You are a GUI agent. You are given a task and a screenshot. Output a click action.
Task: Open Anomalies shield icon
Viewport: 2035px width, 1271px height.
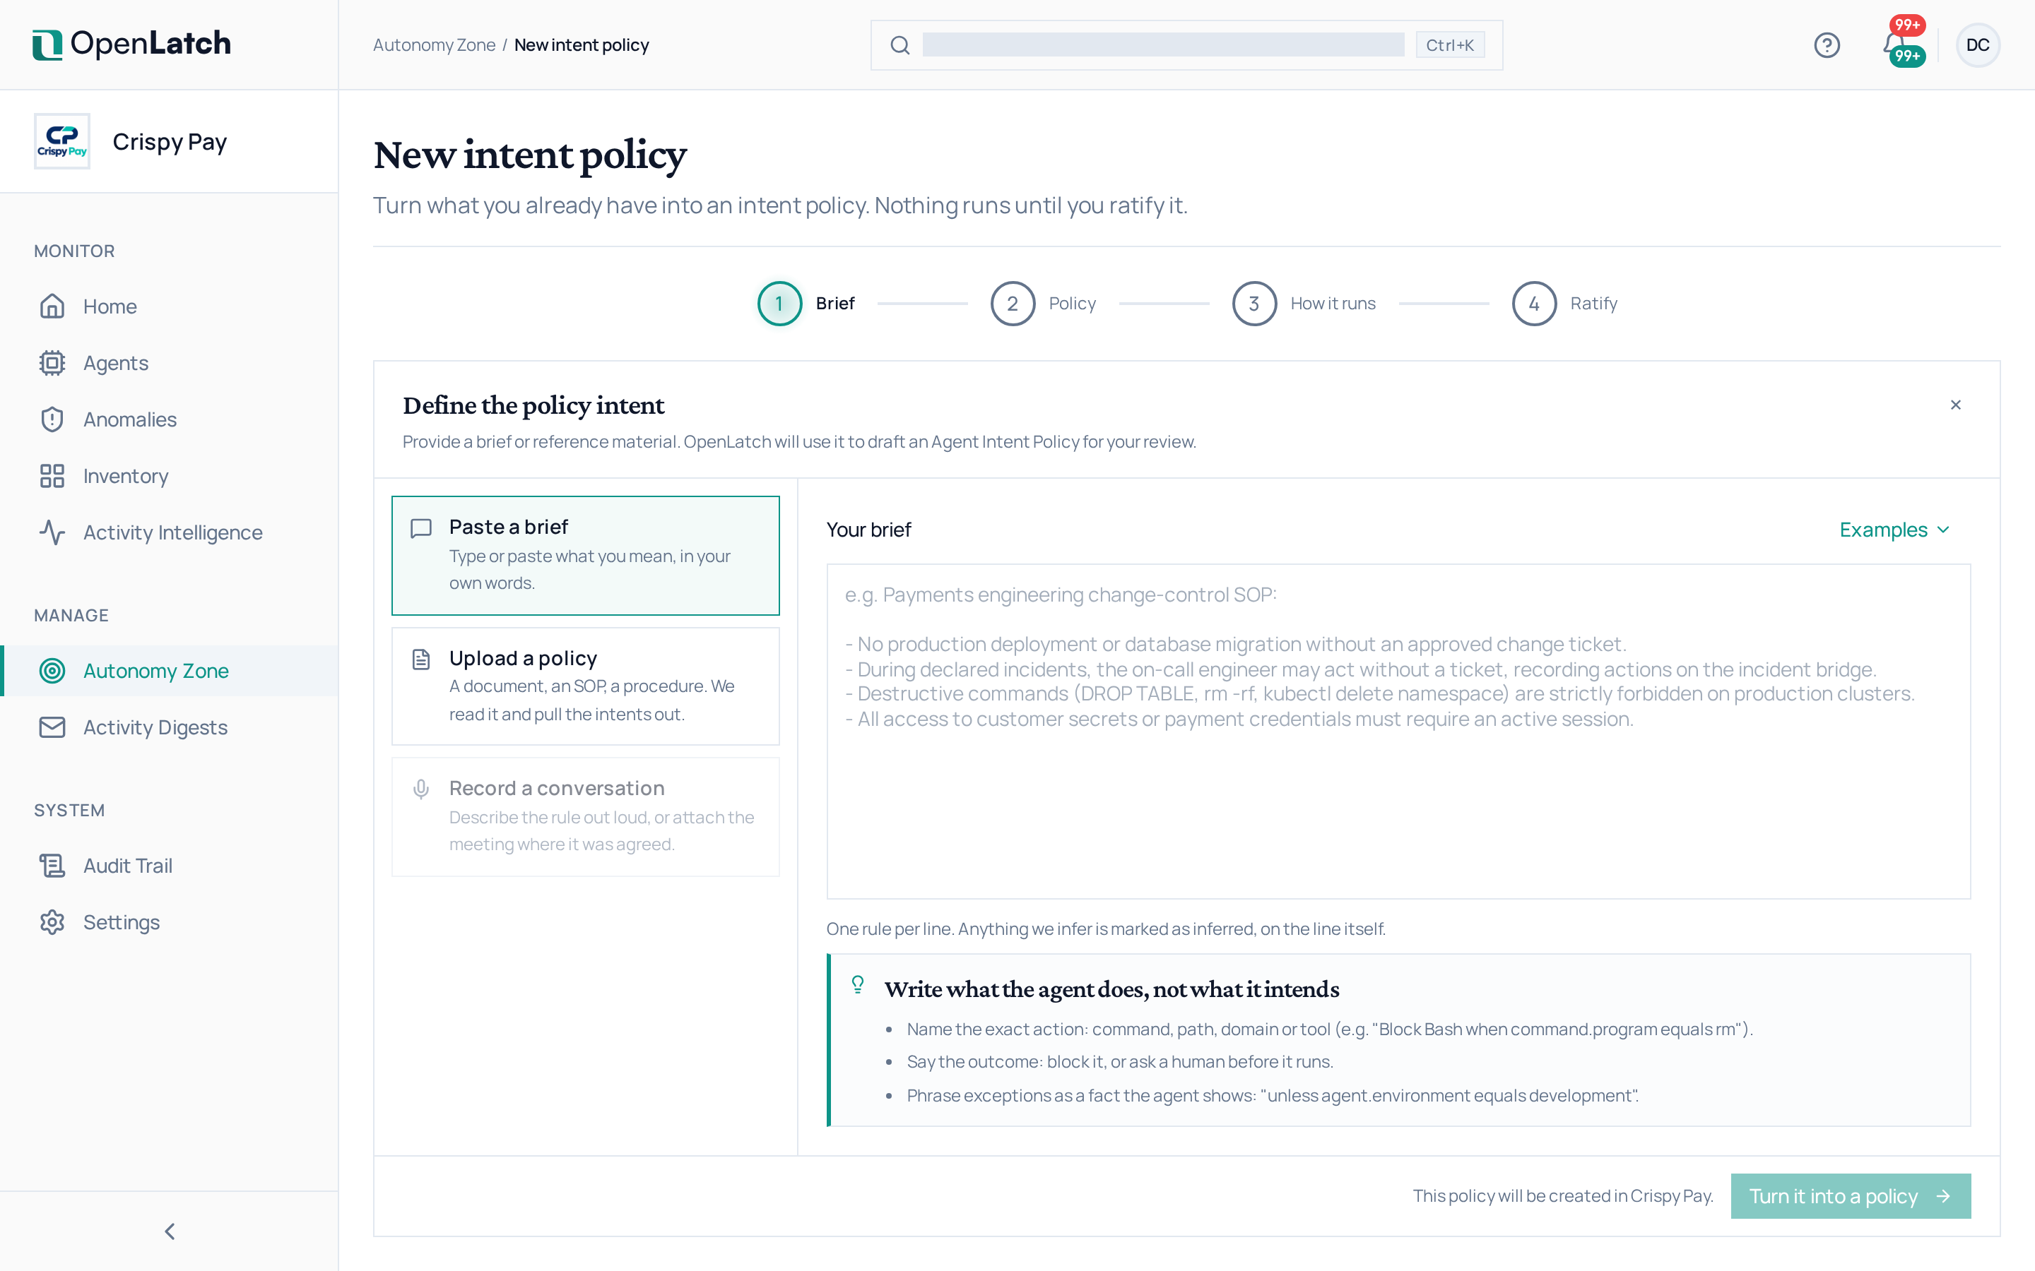(x=52, y=419)
